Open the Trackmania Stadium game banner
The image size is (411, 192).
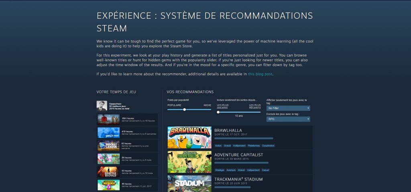(189, 184)
